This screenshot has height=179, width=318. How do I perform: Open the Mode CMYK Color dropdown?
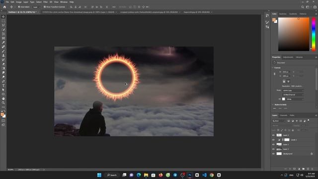click(x=293, y=90)
